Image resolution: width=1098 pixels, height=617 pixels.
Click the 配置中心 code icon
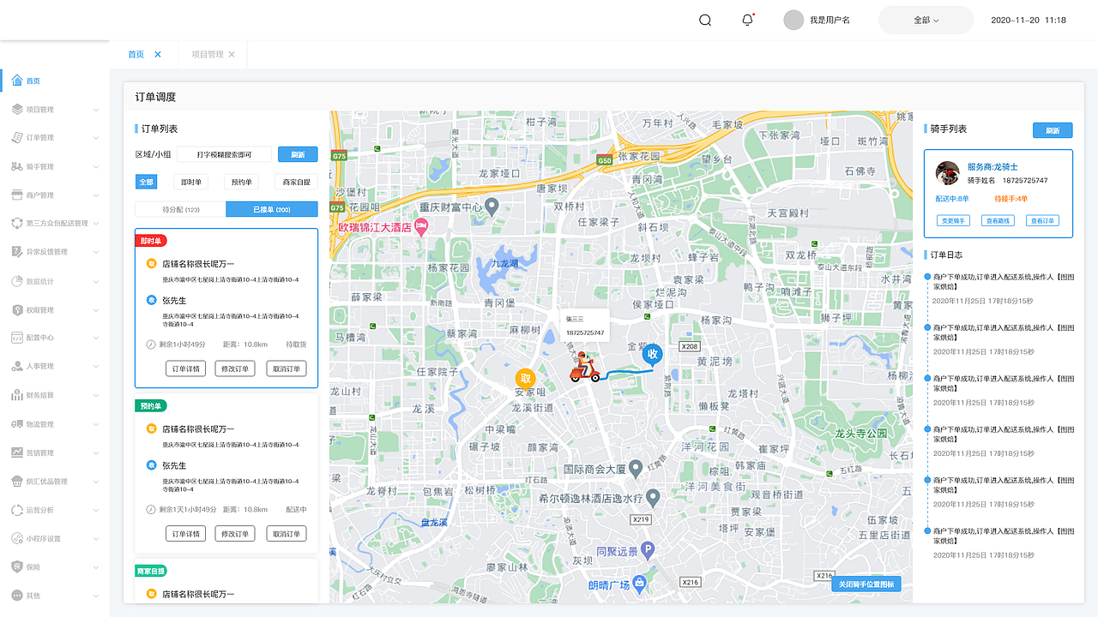click(17, 338)
